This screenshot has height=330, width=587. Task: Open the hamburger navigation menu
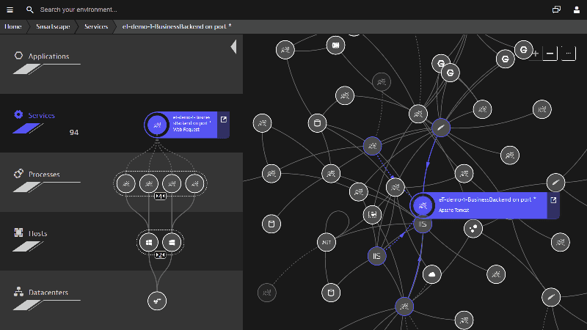[x=10, y=10]
